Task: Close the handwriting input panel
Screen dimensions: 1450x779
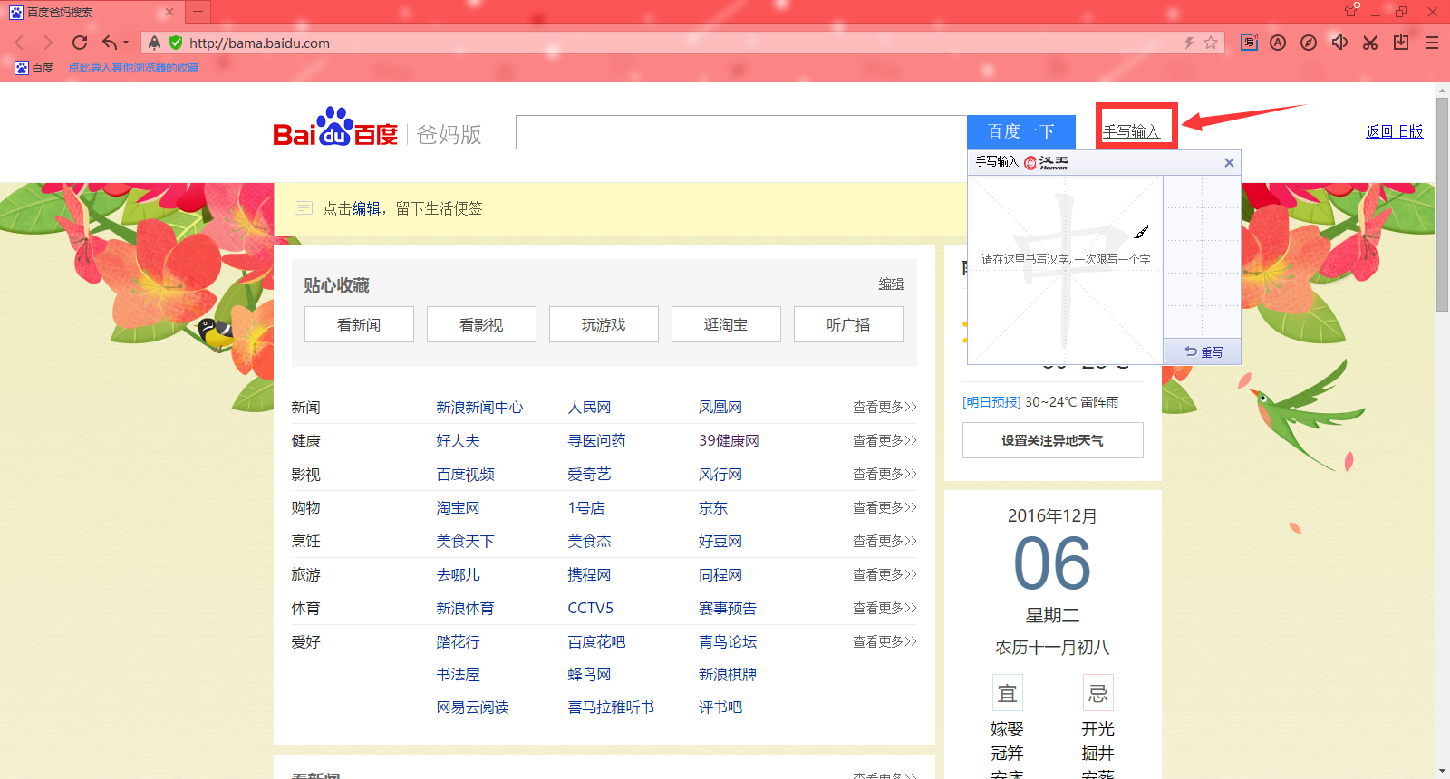Action: coord(1229,163)
